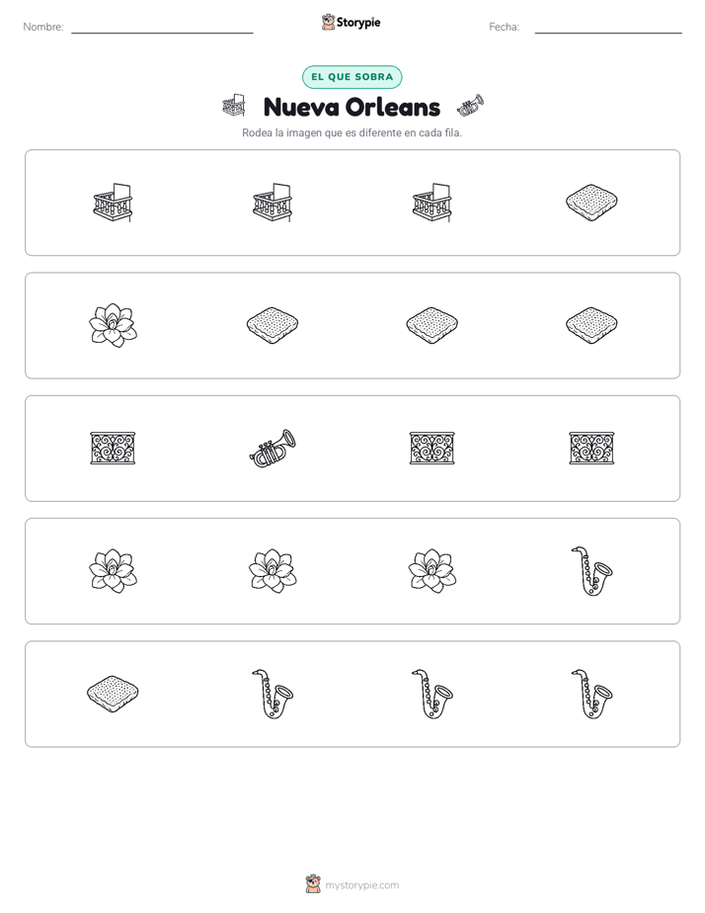Click the trumpet in the third row
Viewport: 705px width, 913px height.
[x=273, y=449]
